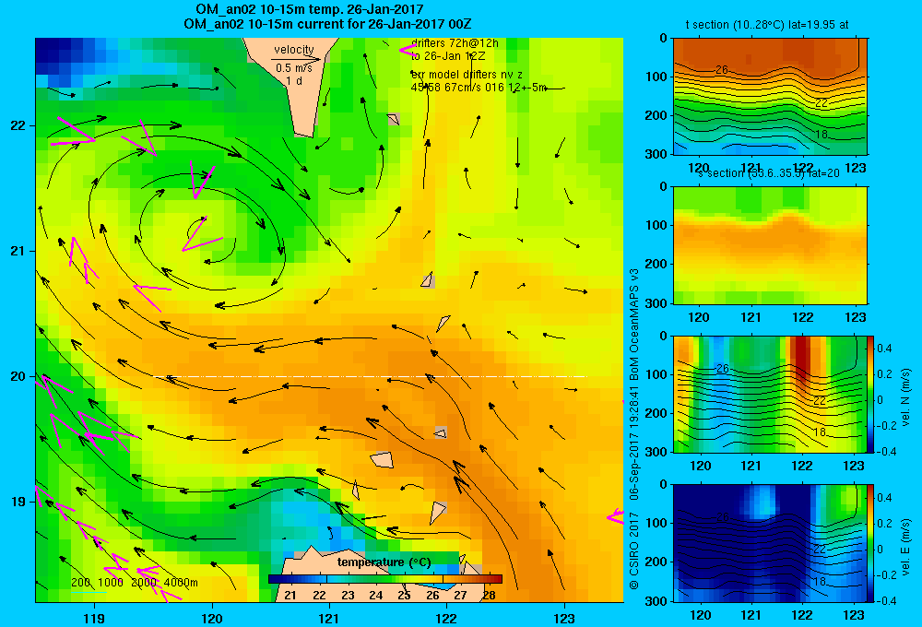922x627 pixels.
Task: Click the "temperature (°C)" colorbar label
Action: point(384,562)
